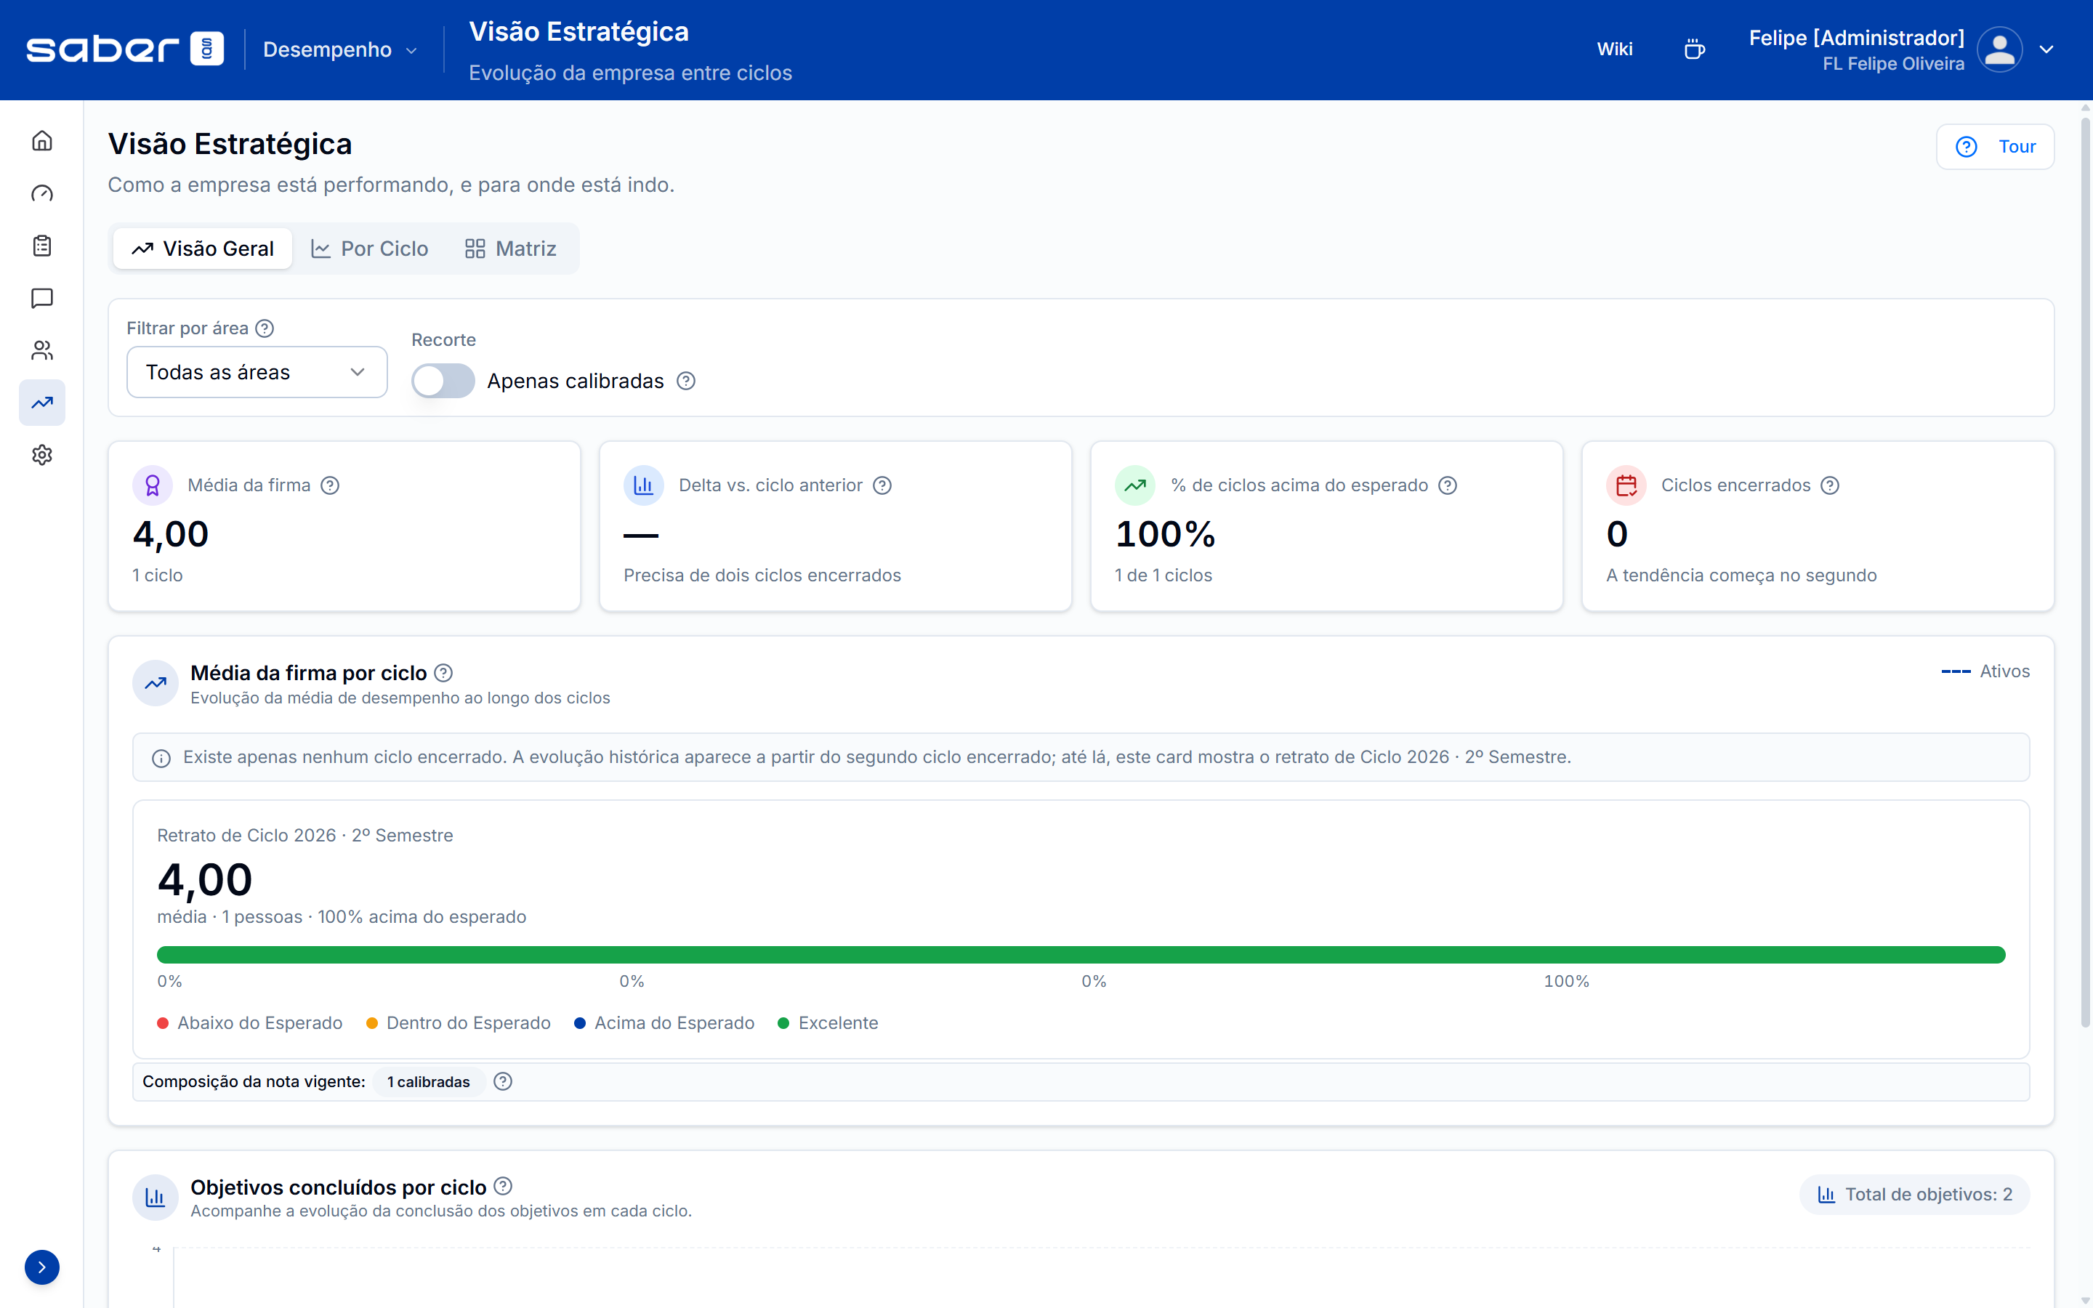Switch to the Matriz tab
This screenshot has width=2093, height=1308.
tap(510, 249)
